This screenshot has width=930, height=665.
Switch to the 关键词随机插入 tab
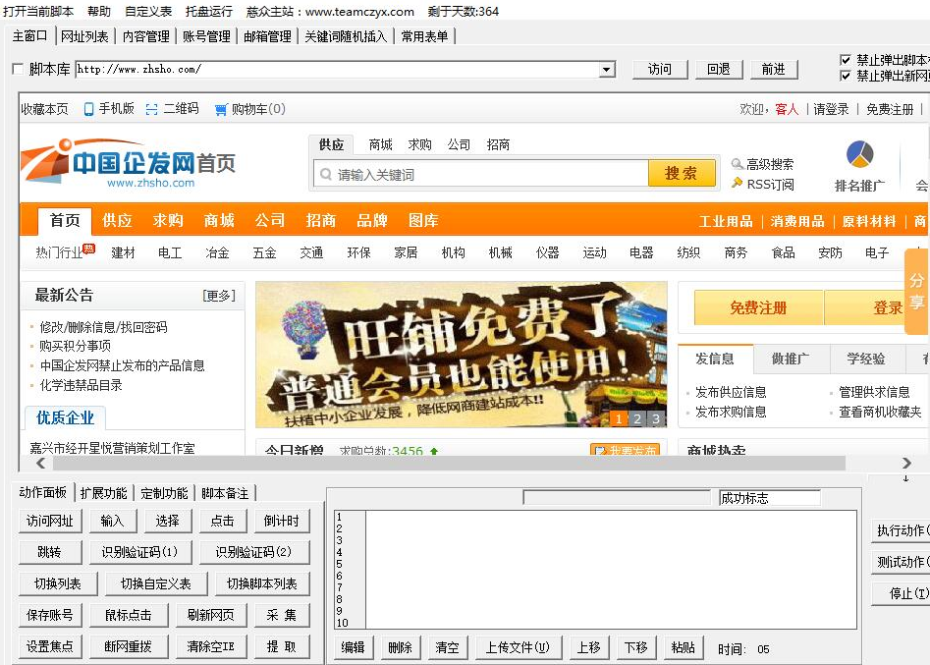point(346,36)
